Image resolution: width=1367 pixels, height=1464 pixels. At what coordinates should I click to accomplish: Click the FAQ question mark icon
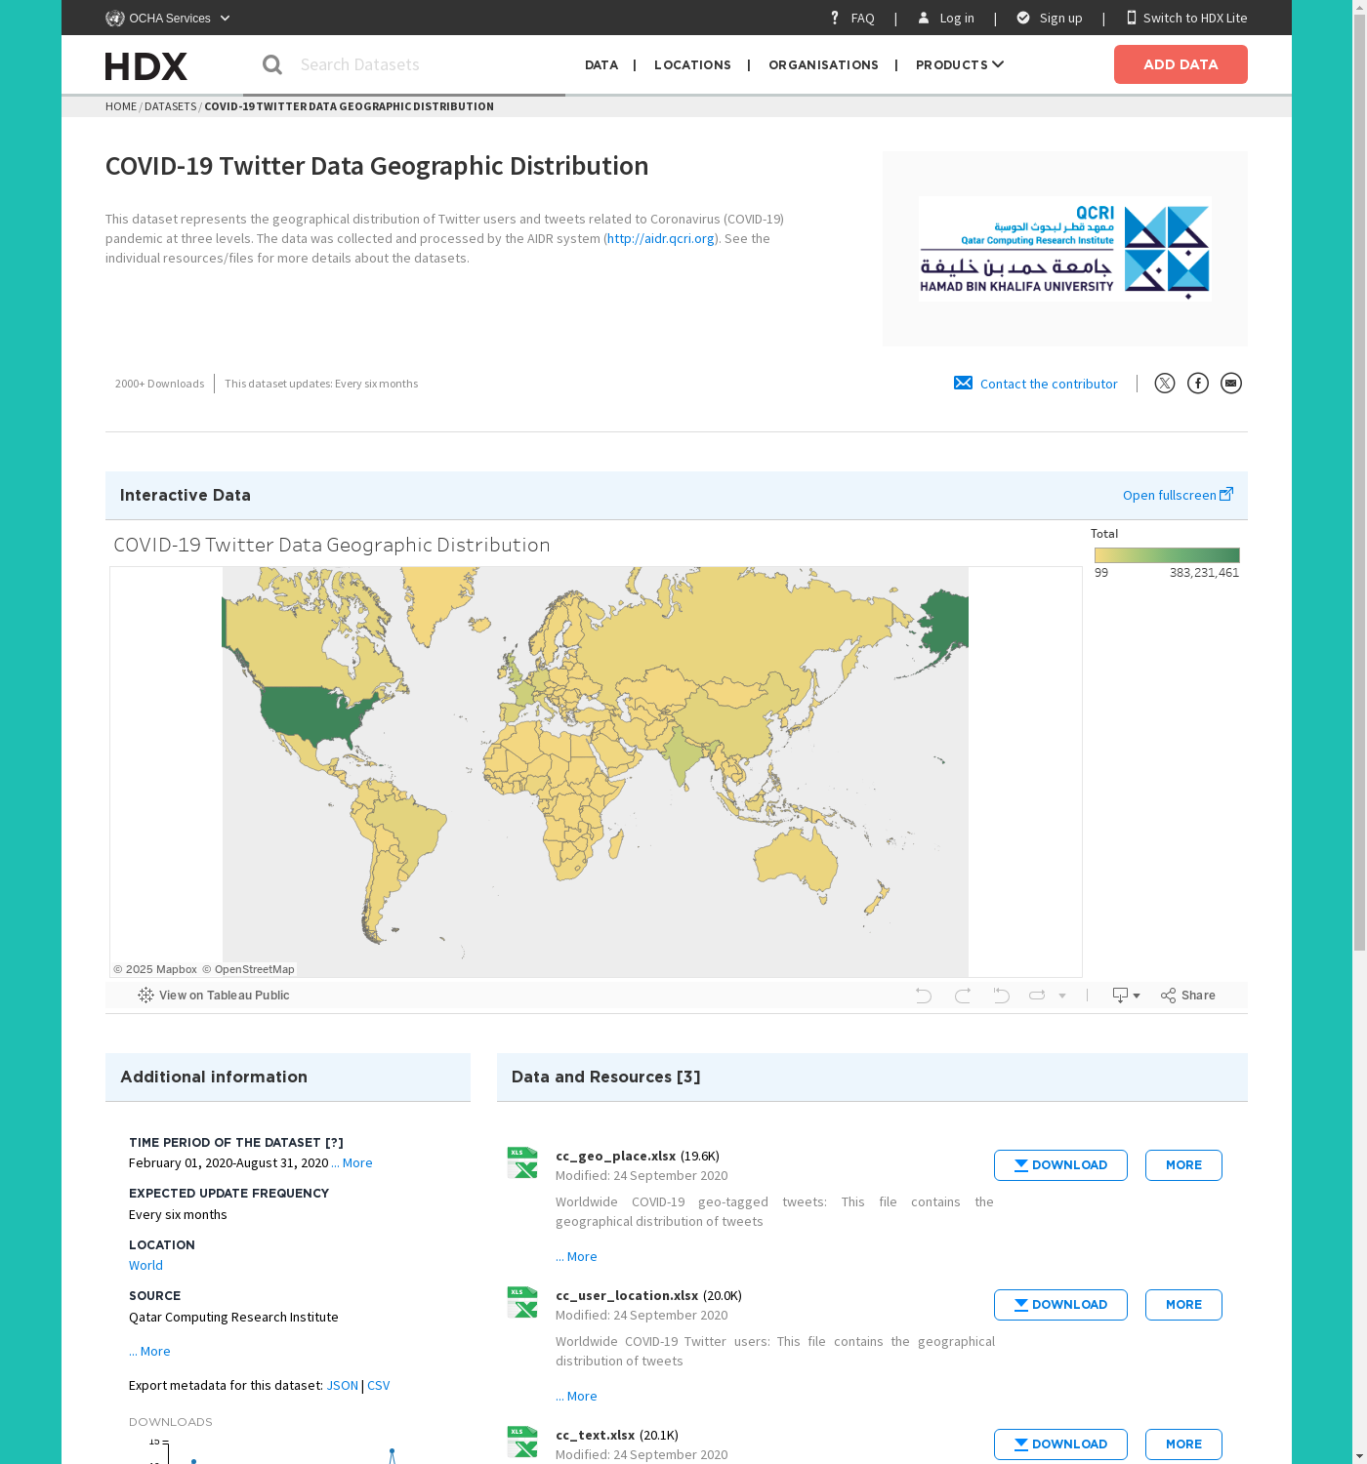pyautogui.click(x=835, y=18)
